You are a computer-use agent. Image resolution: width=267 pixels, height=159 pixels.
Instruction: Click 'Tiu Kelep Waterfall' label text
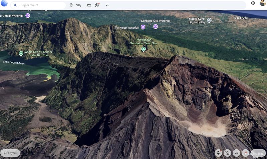point(127,28)
